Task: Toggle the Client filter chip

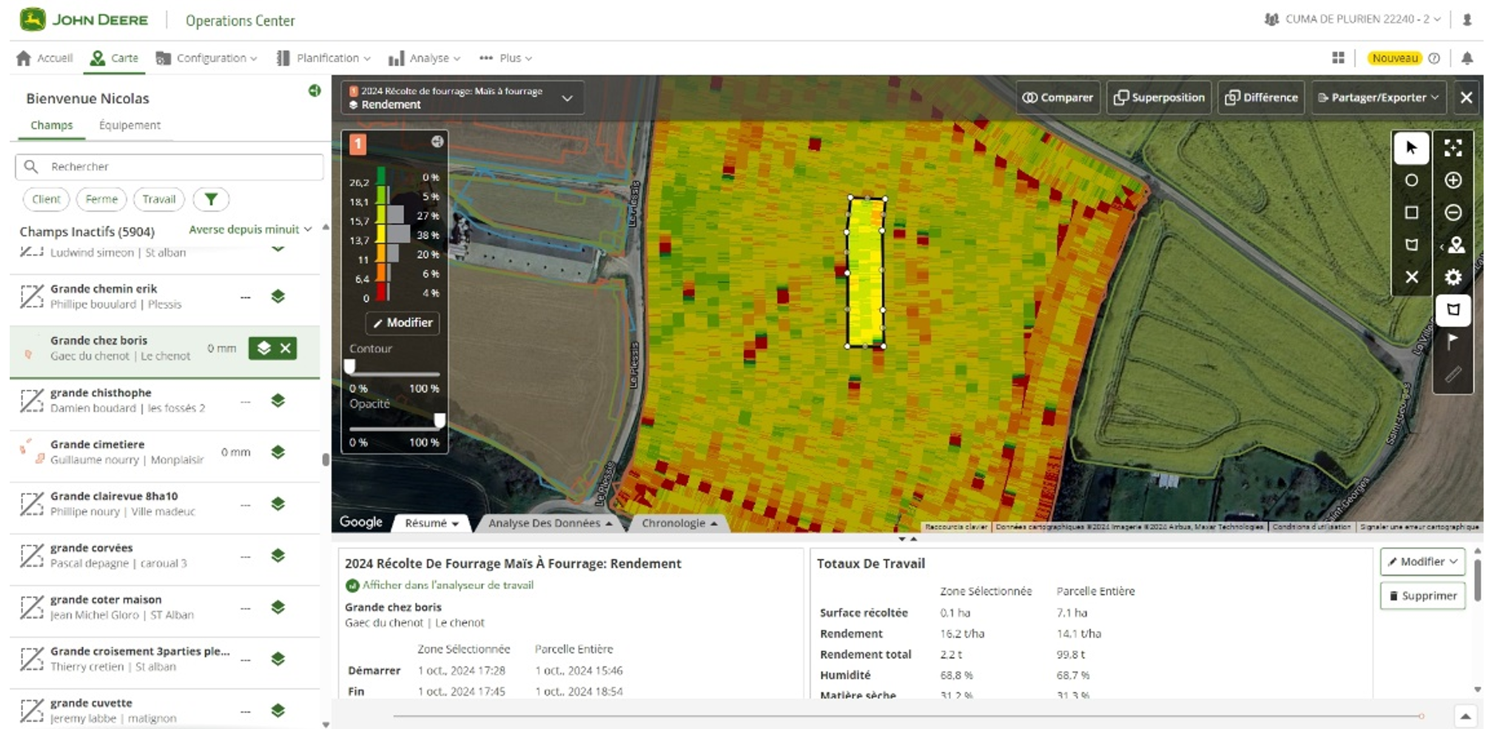Action: click(x=46, y=199)
